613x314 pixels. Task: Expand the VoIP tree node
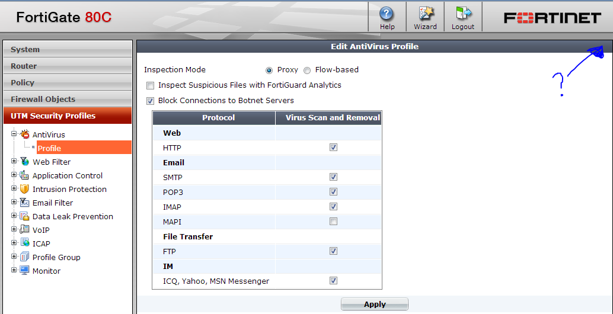click(14, 229)
